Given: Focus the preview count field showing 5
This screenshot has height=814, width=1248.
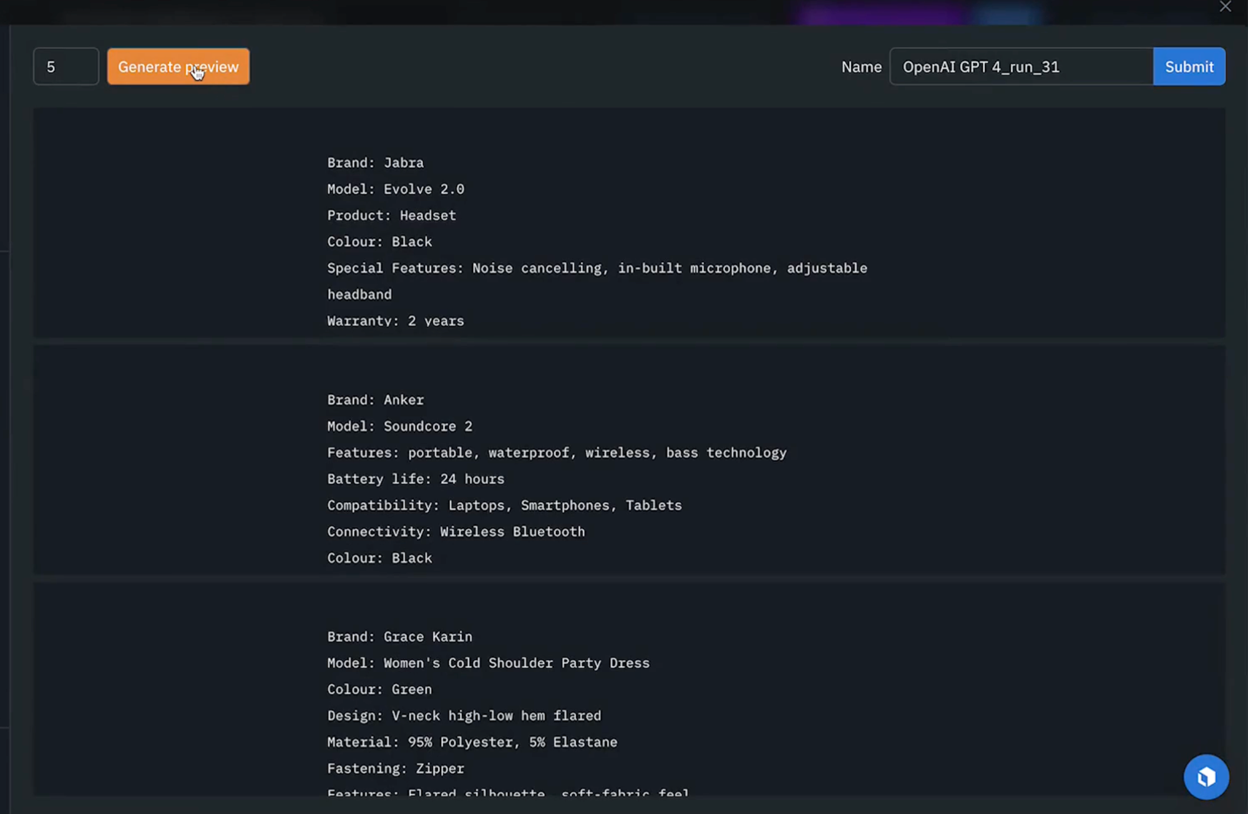Looking at the screenshot, I should point(66,66).
